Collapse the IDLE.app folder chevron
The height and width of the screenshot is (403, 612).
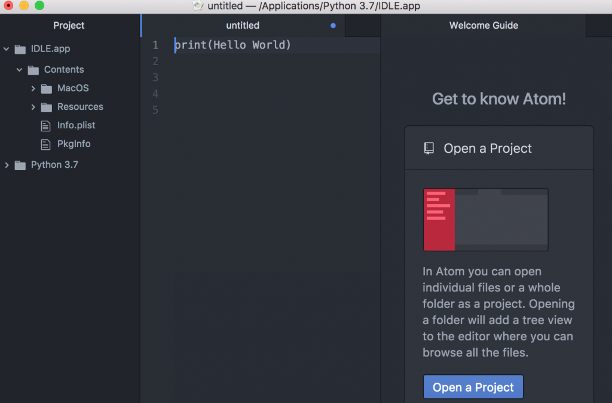tap(6, 49)
